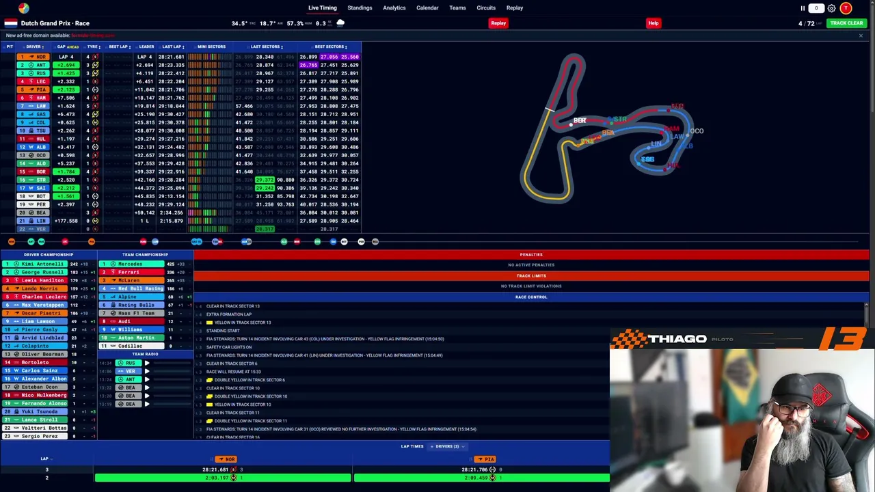Viewport: 875px width, 492px height.
Task: Click the Netherlands flag icon
Action: point(11,23)
